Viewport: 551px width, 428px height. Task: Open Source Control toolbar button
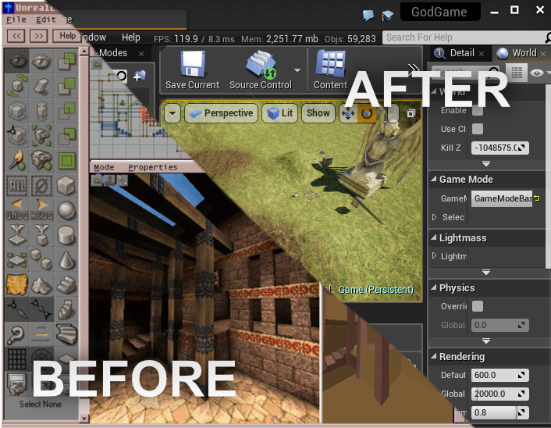tap(261, 70)
